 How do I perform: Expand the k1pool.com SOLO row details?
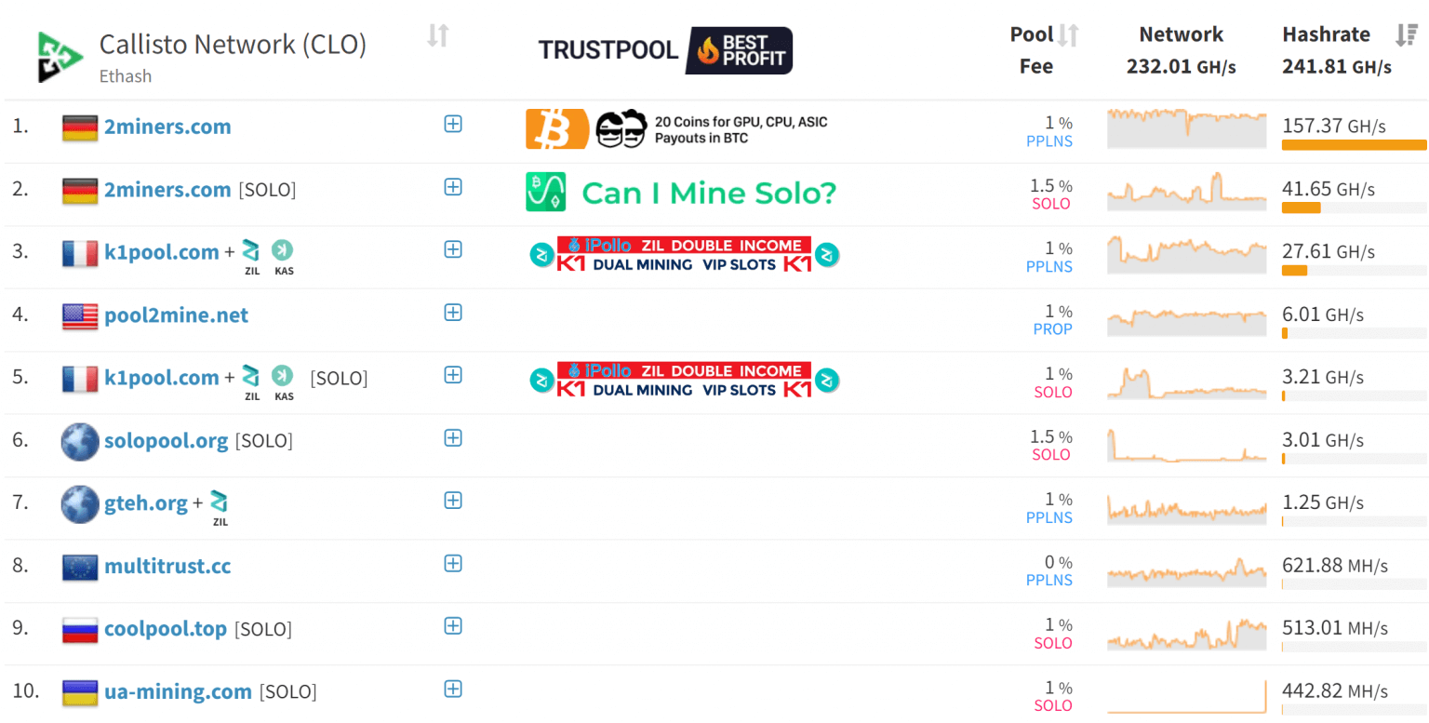tap(453, 375)
